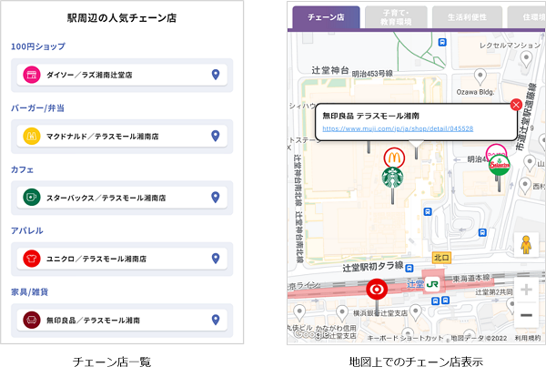Click the レクセルマンション grey pin

pos(526,59)
